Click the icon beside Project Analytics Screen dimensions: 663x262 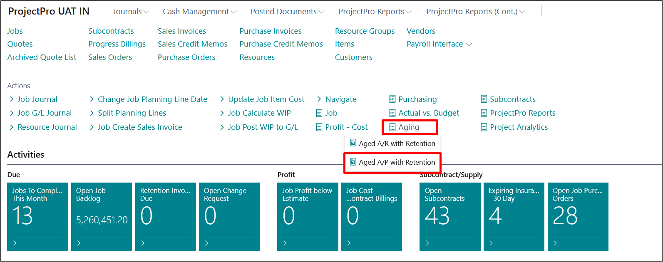coord(484,127)
